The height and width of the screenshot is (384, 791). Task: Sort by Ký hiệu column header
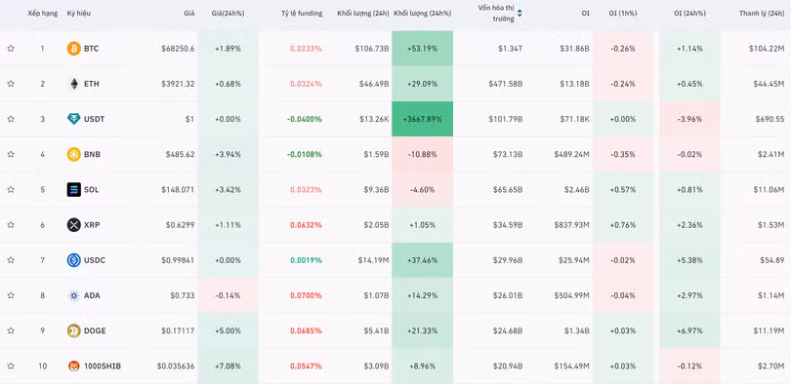[79, 14]
